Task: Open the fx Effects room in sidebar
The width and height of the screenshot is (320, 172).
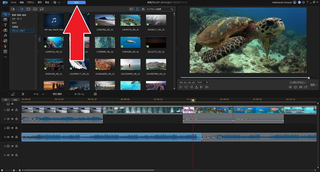Action: point(5,35)
